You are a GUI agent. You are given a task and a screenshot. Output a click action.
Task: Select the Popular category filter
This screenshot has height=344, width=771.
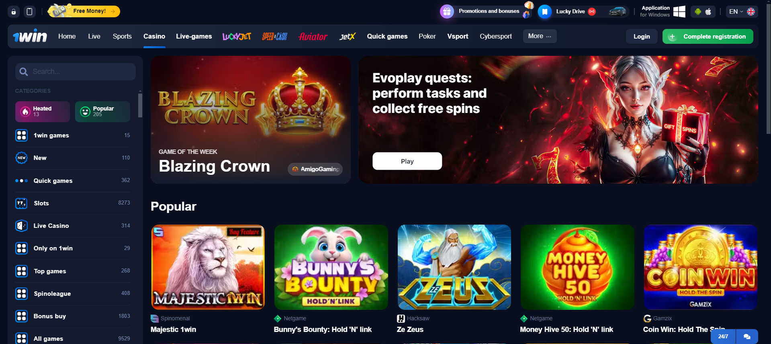102,111
